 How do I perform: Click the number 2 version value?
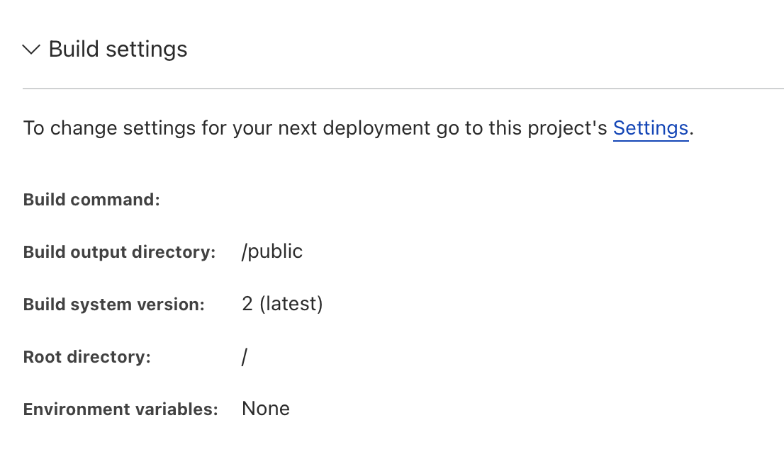click(247, 304)
